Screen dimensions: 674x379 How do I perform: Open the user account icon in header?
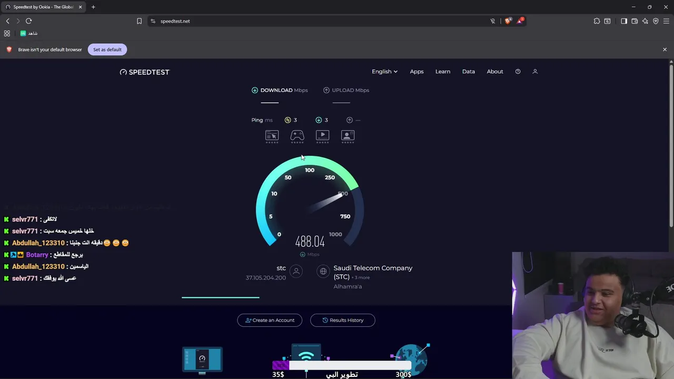pos(535,72)
